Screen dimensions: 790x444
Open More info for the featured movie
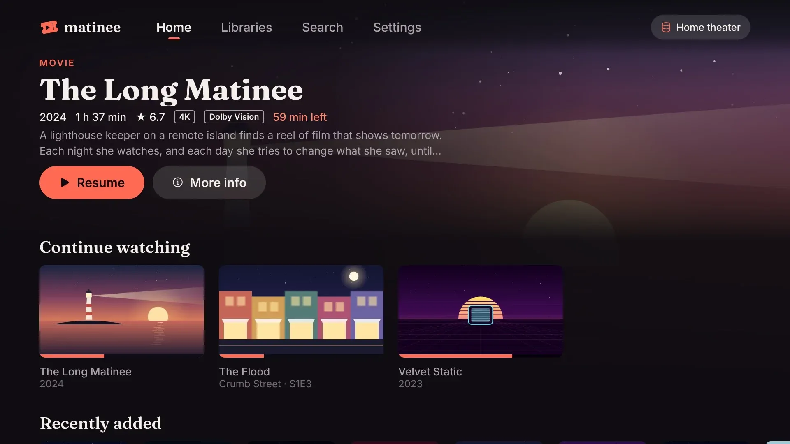(x=209, y=183)
